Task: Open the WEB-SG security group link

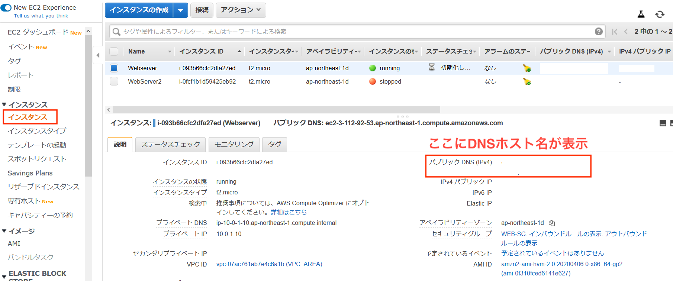Action: click(x=513, y=234)
